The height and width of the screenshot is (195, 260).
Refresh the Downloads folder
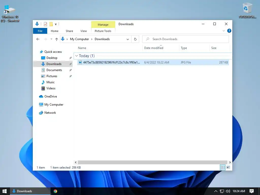[135, 39]
